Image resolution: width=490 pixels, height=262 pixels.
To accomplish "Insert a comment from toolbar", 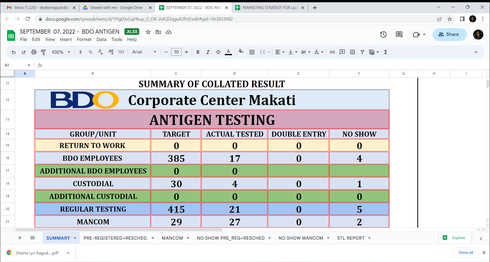I will pyautogui.click(x=342, y=52).
